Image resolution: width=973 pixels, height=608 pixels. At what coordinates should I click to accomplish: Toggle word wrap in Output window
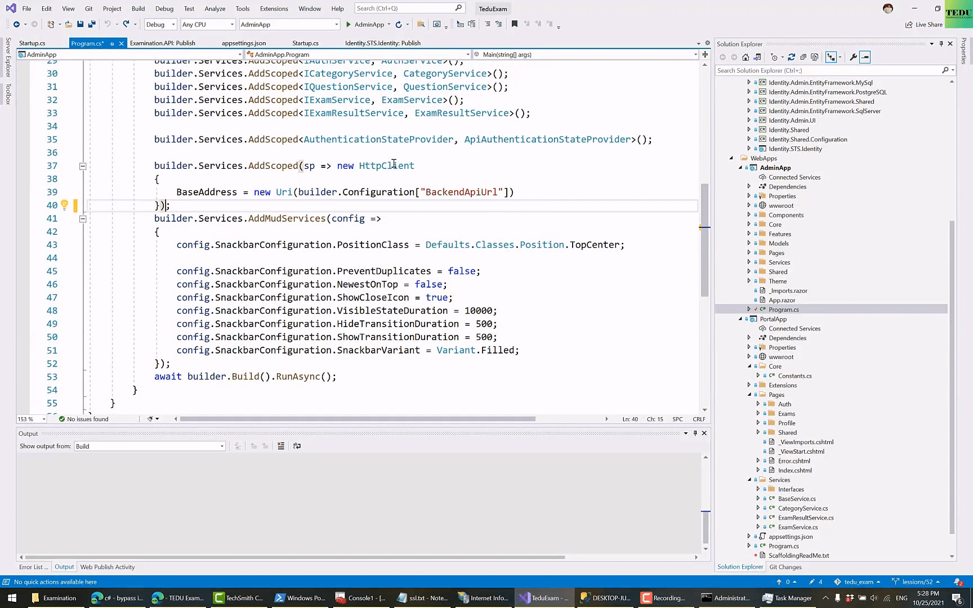(x=297, y=446)
